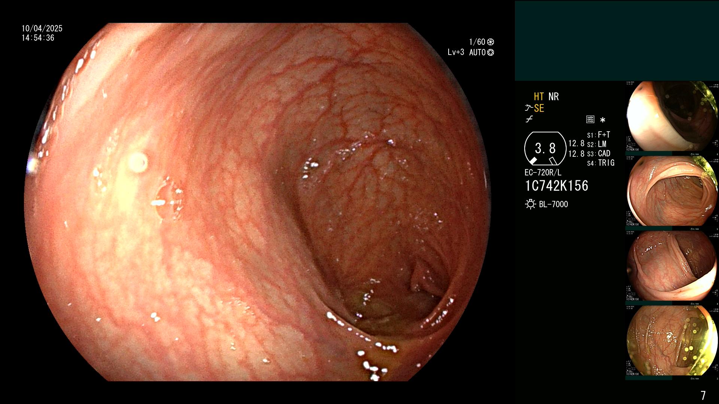This screenshot has height=404, width=719.
Task: Click the dark teal panel at top right
Action: pos(617,40)
